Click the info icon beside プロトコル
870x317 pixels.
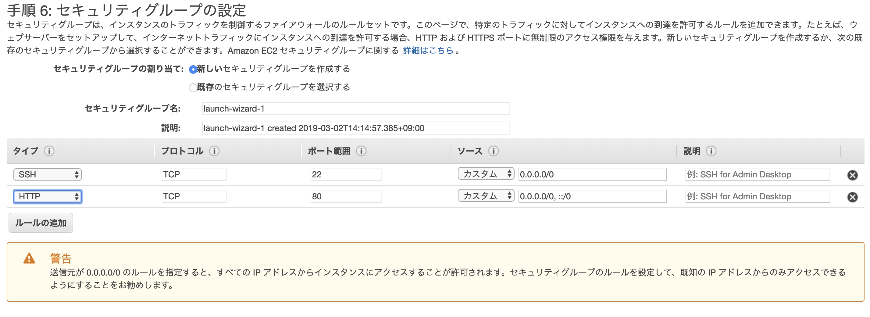point(214,151)
